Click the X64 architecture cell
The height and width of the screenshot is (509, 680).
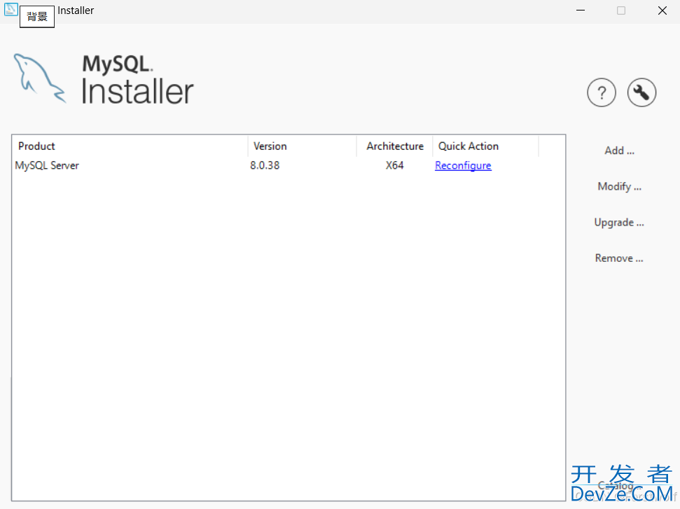click(x=395, y=166)
